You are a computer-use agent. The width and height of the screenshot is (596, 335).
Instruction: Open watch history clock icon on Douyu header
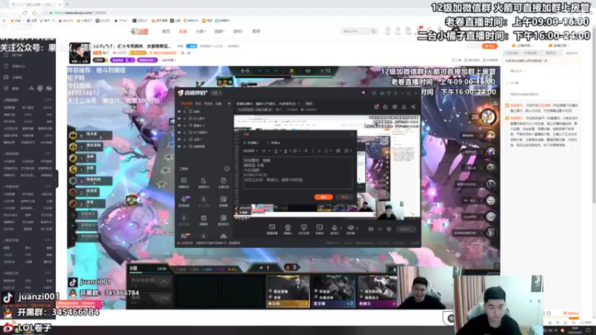coord(387,31)
